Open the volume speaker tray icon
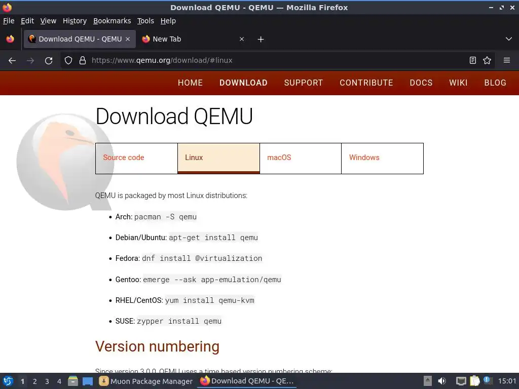 point(442,381)
